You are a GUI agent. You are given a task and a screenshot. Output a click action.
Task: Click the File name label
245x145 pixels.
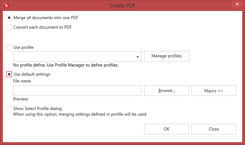click(22, 81)
